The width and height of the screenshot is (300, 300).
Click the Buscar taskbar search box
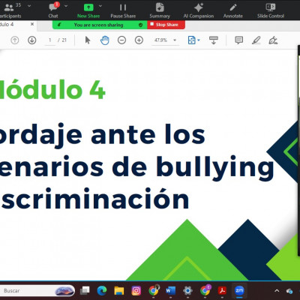coord(37,291)
